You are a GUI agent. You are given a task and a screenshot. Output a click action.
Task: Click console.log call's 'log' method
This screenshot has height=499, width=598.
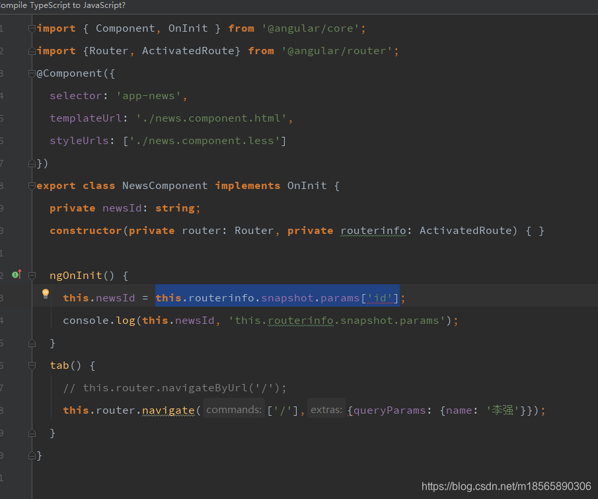click(x=126, y=321)
